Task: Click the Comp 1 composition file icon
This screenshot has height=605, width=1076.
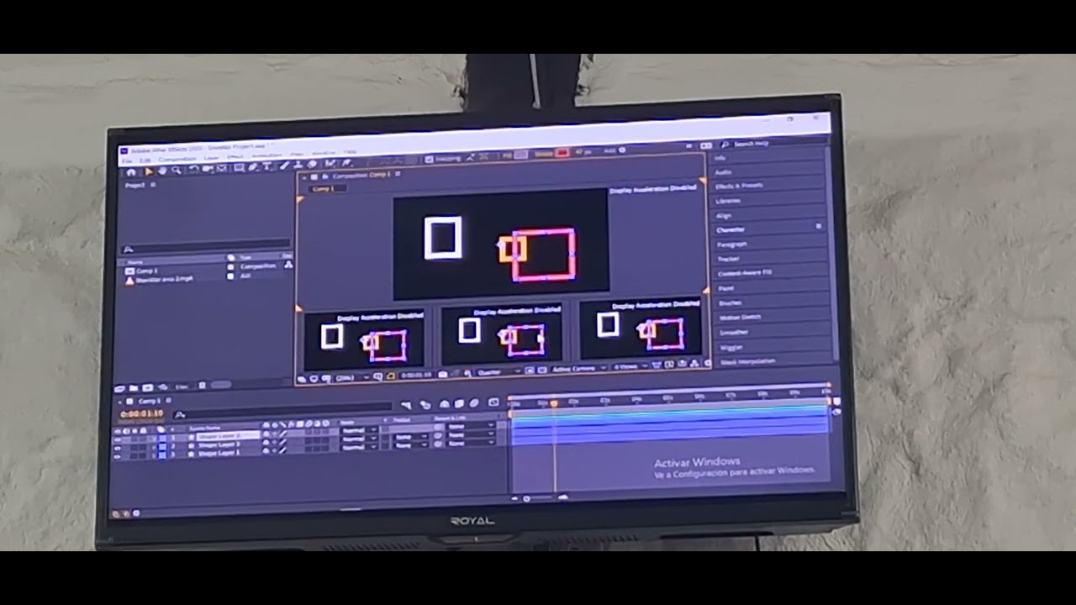Action: [129, 271]
